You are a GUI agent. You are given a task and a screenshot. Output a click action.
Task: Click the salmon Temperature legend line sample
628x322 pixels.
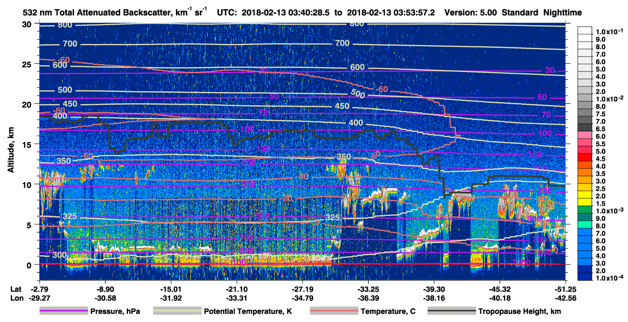point(334,311)
